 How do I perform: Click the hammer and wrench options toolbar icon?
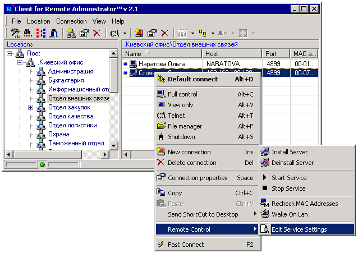click(x=15, y=33)
